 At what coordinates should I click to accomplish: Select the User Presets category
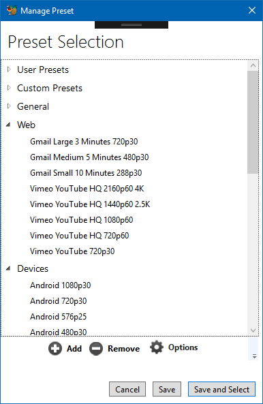[43, 69]
